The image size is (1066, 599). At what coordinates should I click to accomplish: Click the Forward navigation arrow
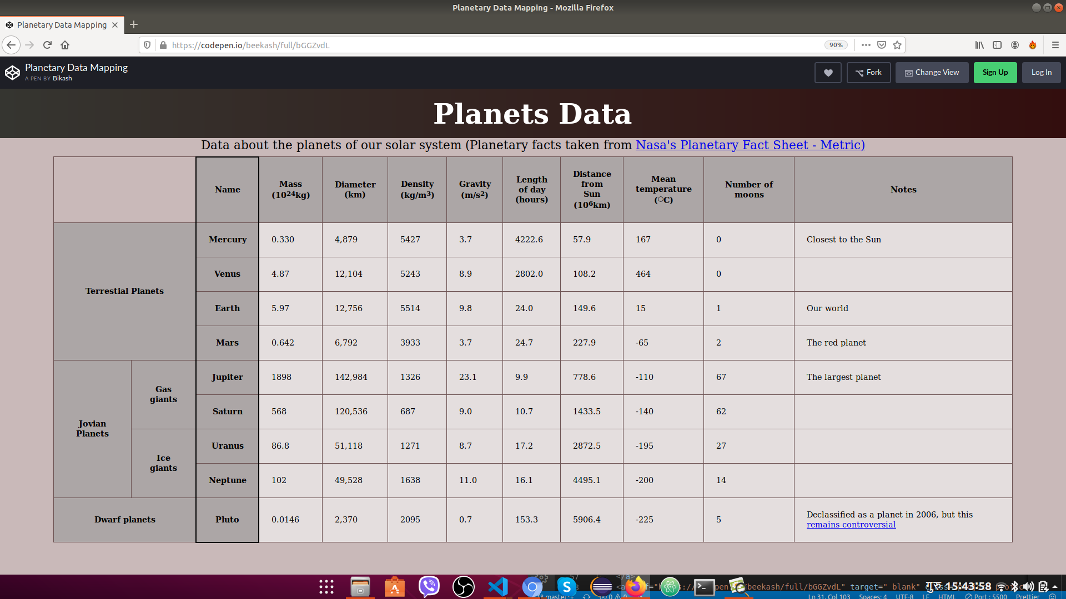tap(29, 45)
